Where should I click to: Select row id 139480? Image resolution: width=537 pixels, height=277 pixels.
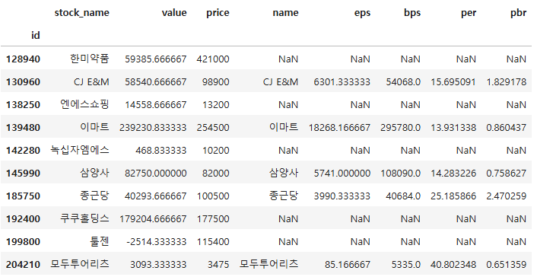pos(23,128)
